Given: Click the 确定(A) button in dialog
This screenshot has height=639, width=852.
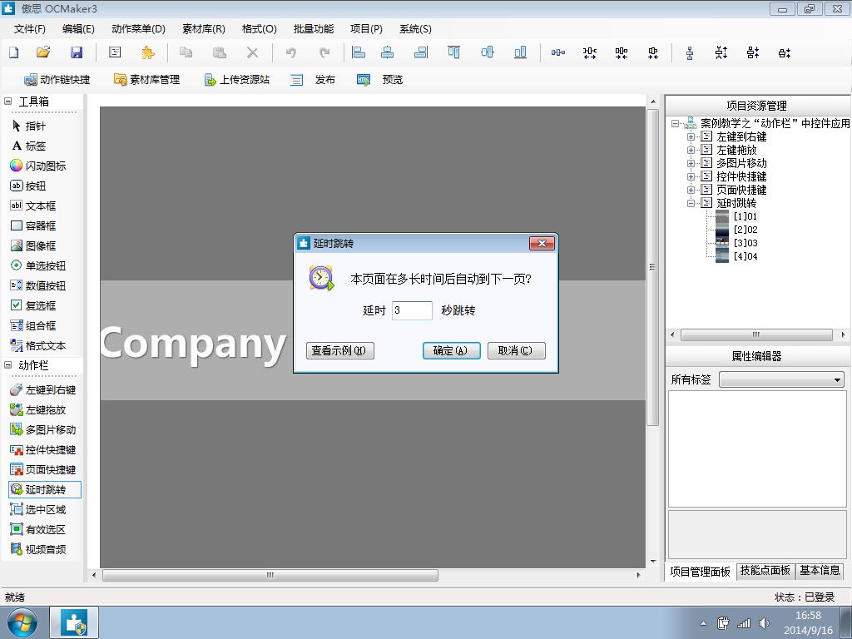Looking at the screenshot, I should click(451, 350).
